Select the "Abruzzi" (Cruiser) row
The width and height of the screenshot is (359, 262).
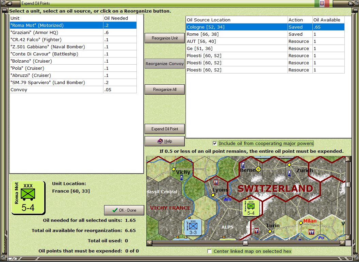(x=73, y=75)
